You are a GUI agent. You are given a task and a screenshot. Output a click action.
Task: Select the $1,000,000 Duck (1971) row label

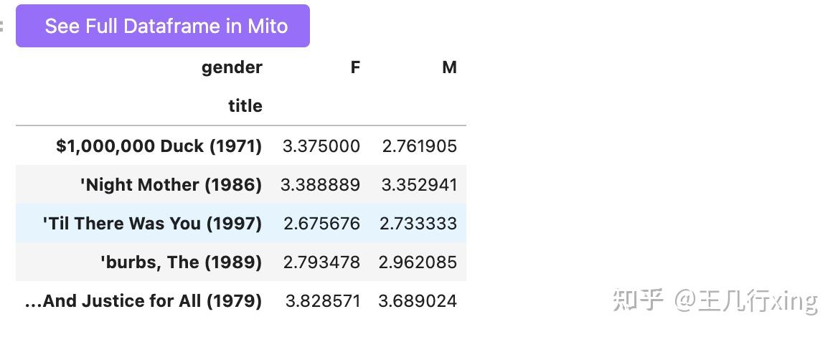pos(159,146)
